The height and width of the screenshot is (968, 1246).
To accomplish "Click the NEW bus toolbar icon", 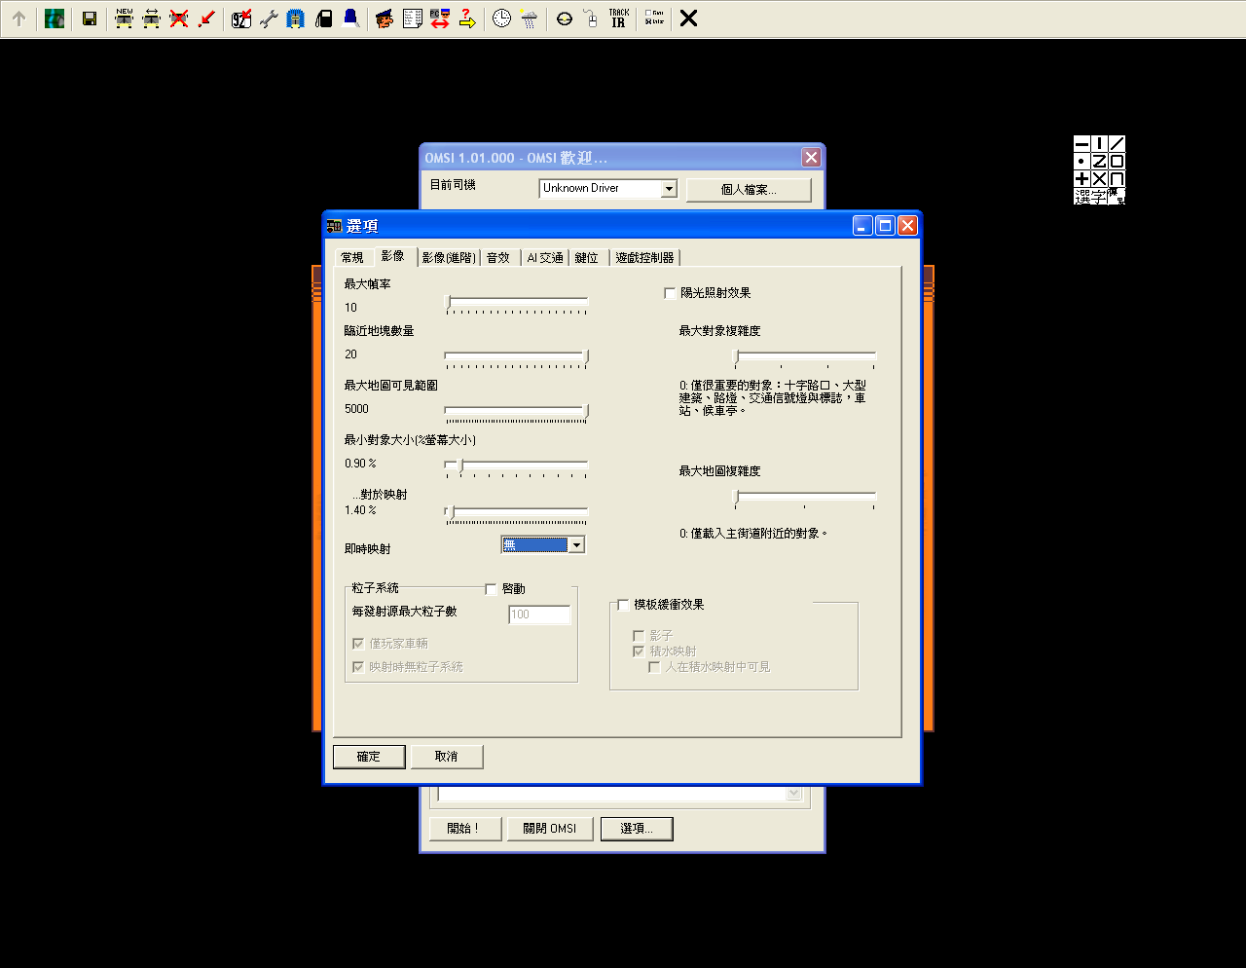I will (x=125, y=19).
